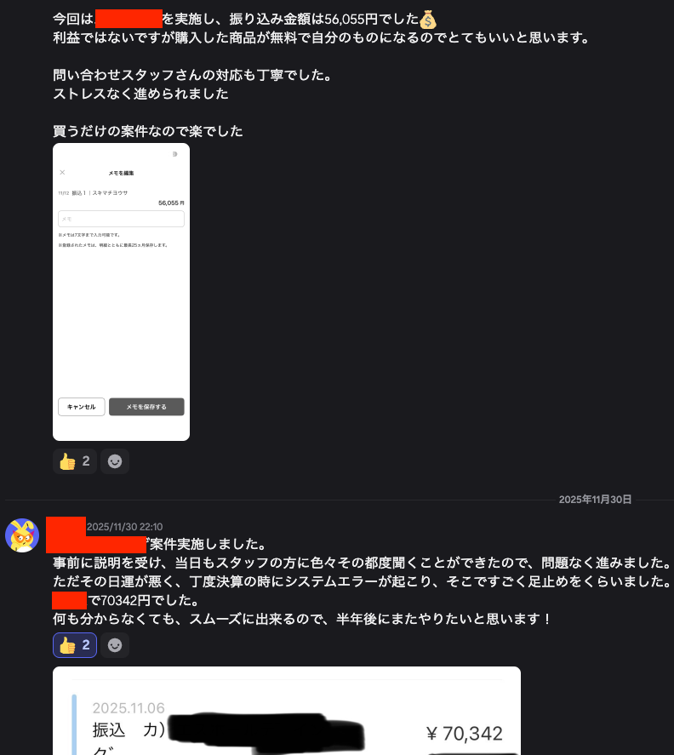This screenshot has height=755, width=674.
Task: Click the 2025.11.06 date in transfer image
Action: 129,708
